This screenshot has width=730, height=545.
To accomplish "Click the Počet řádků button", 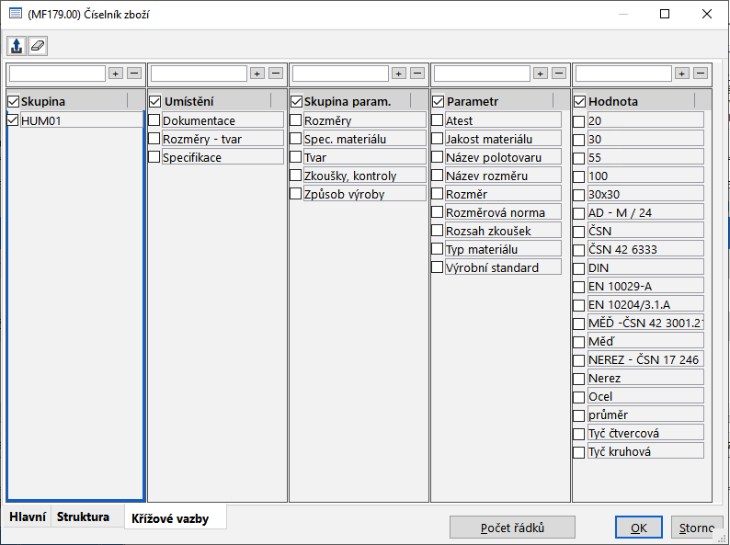I will 512,528.
